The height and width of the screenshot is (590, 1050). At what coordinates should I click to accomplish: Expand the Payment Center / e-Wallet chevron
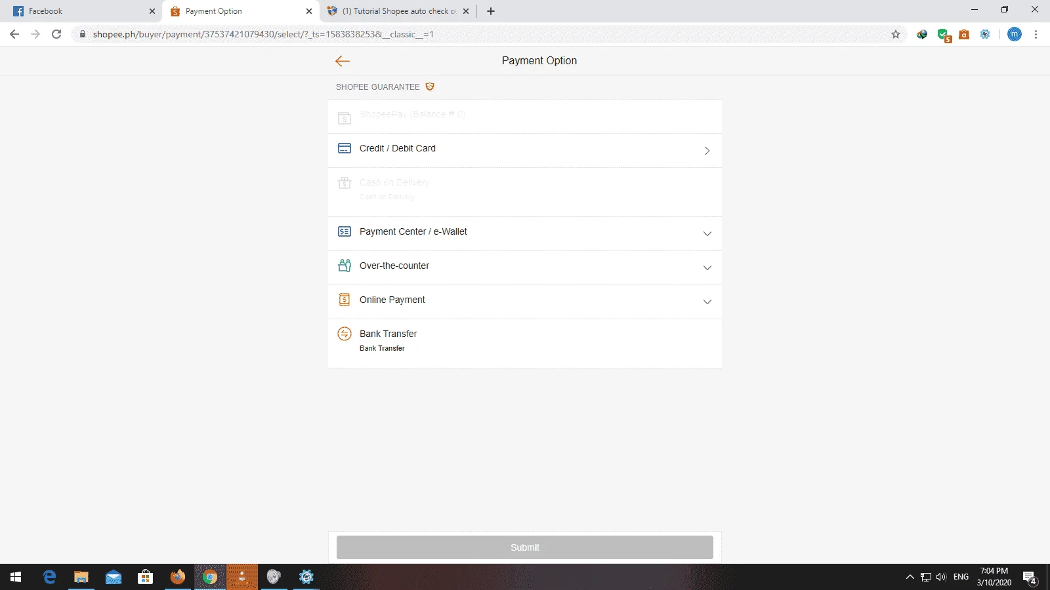tap(707, 233)
